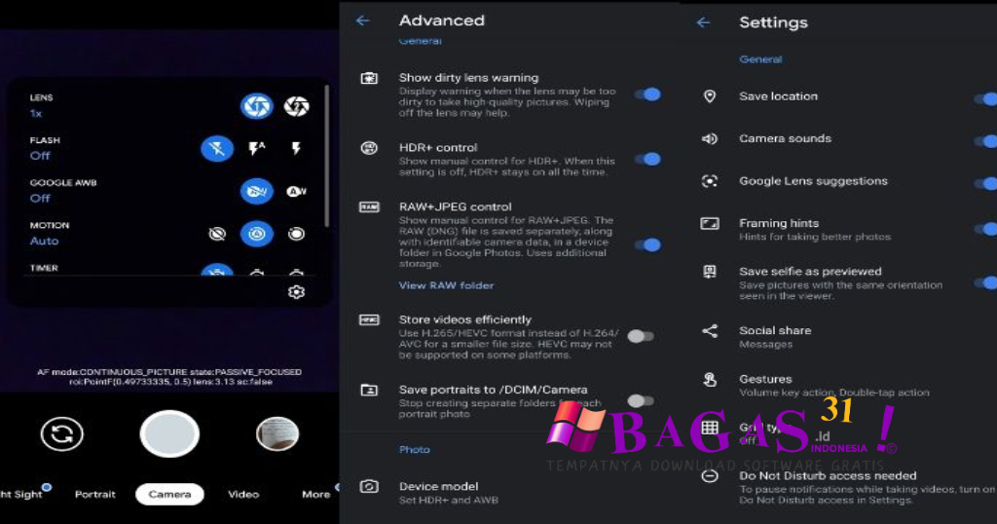
Task: Click the Do Not Disturb icon
Action: click(710, 476)
